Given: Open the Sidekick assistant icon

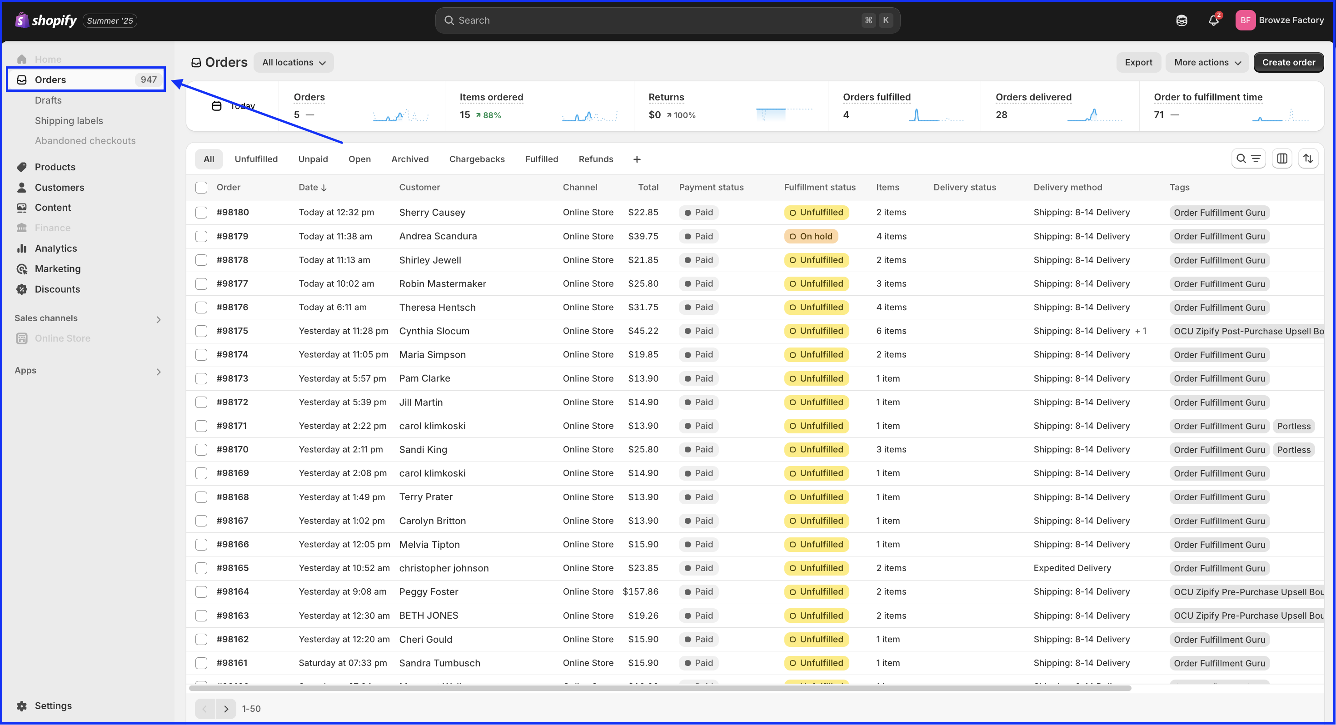Looking at the screenshot, I should tap(1181, 20).
